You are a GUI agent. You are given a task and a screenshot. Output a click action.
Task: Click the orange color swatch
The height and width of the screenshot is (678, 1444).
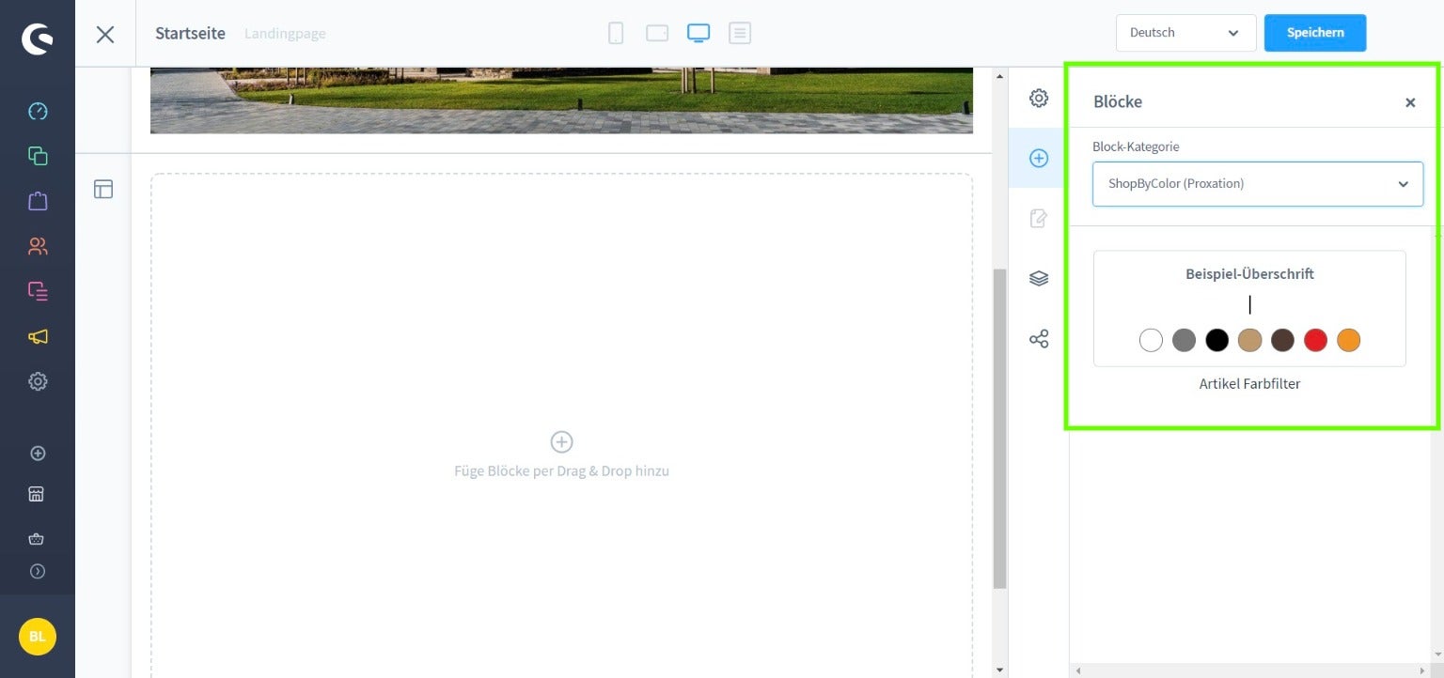(1348, 340)
